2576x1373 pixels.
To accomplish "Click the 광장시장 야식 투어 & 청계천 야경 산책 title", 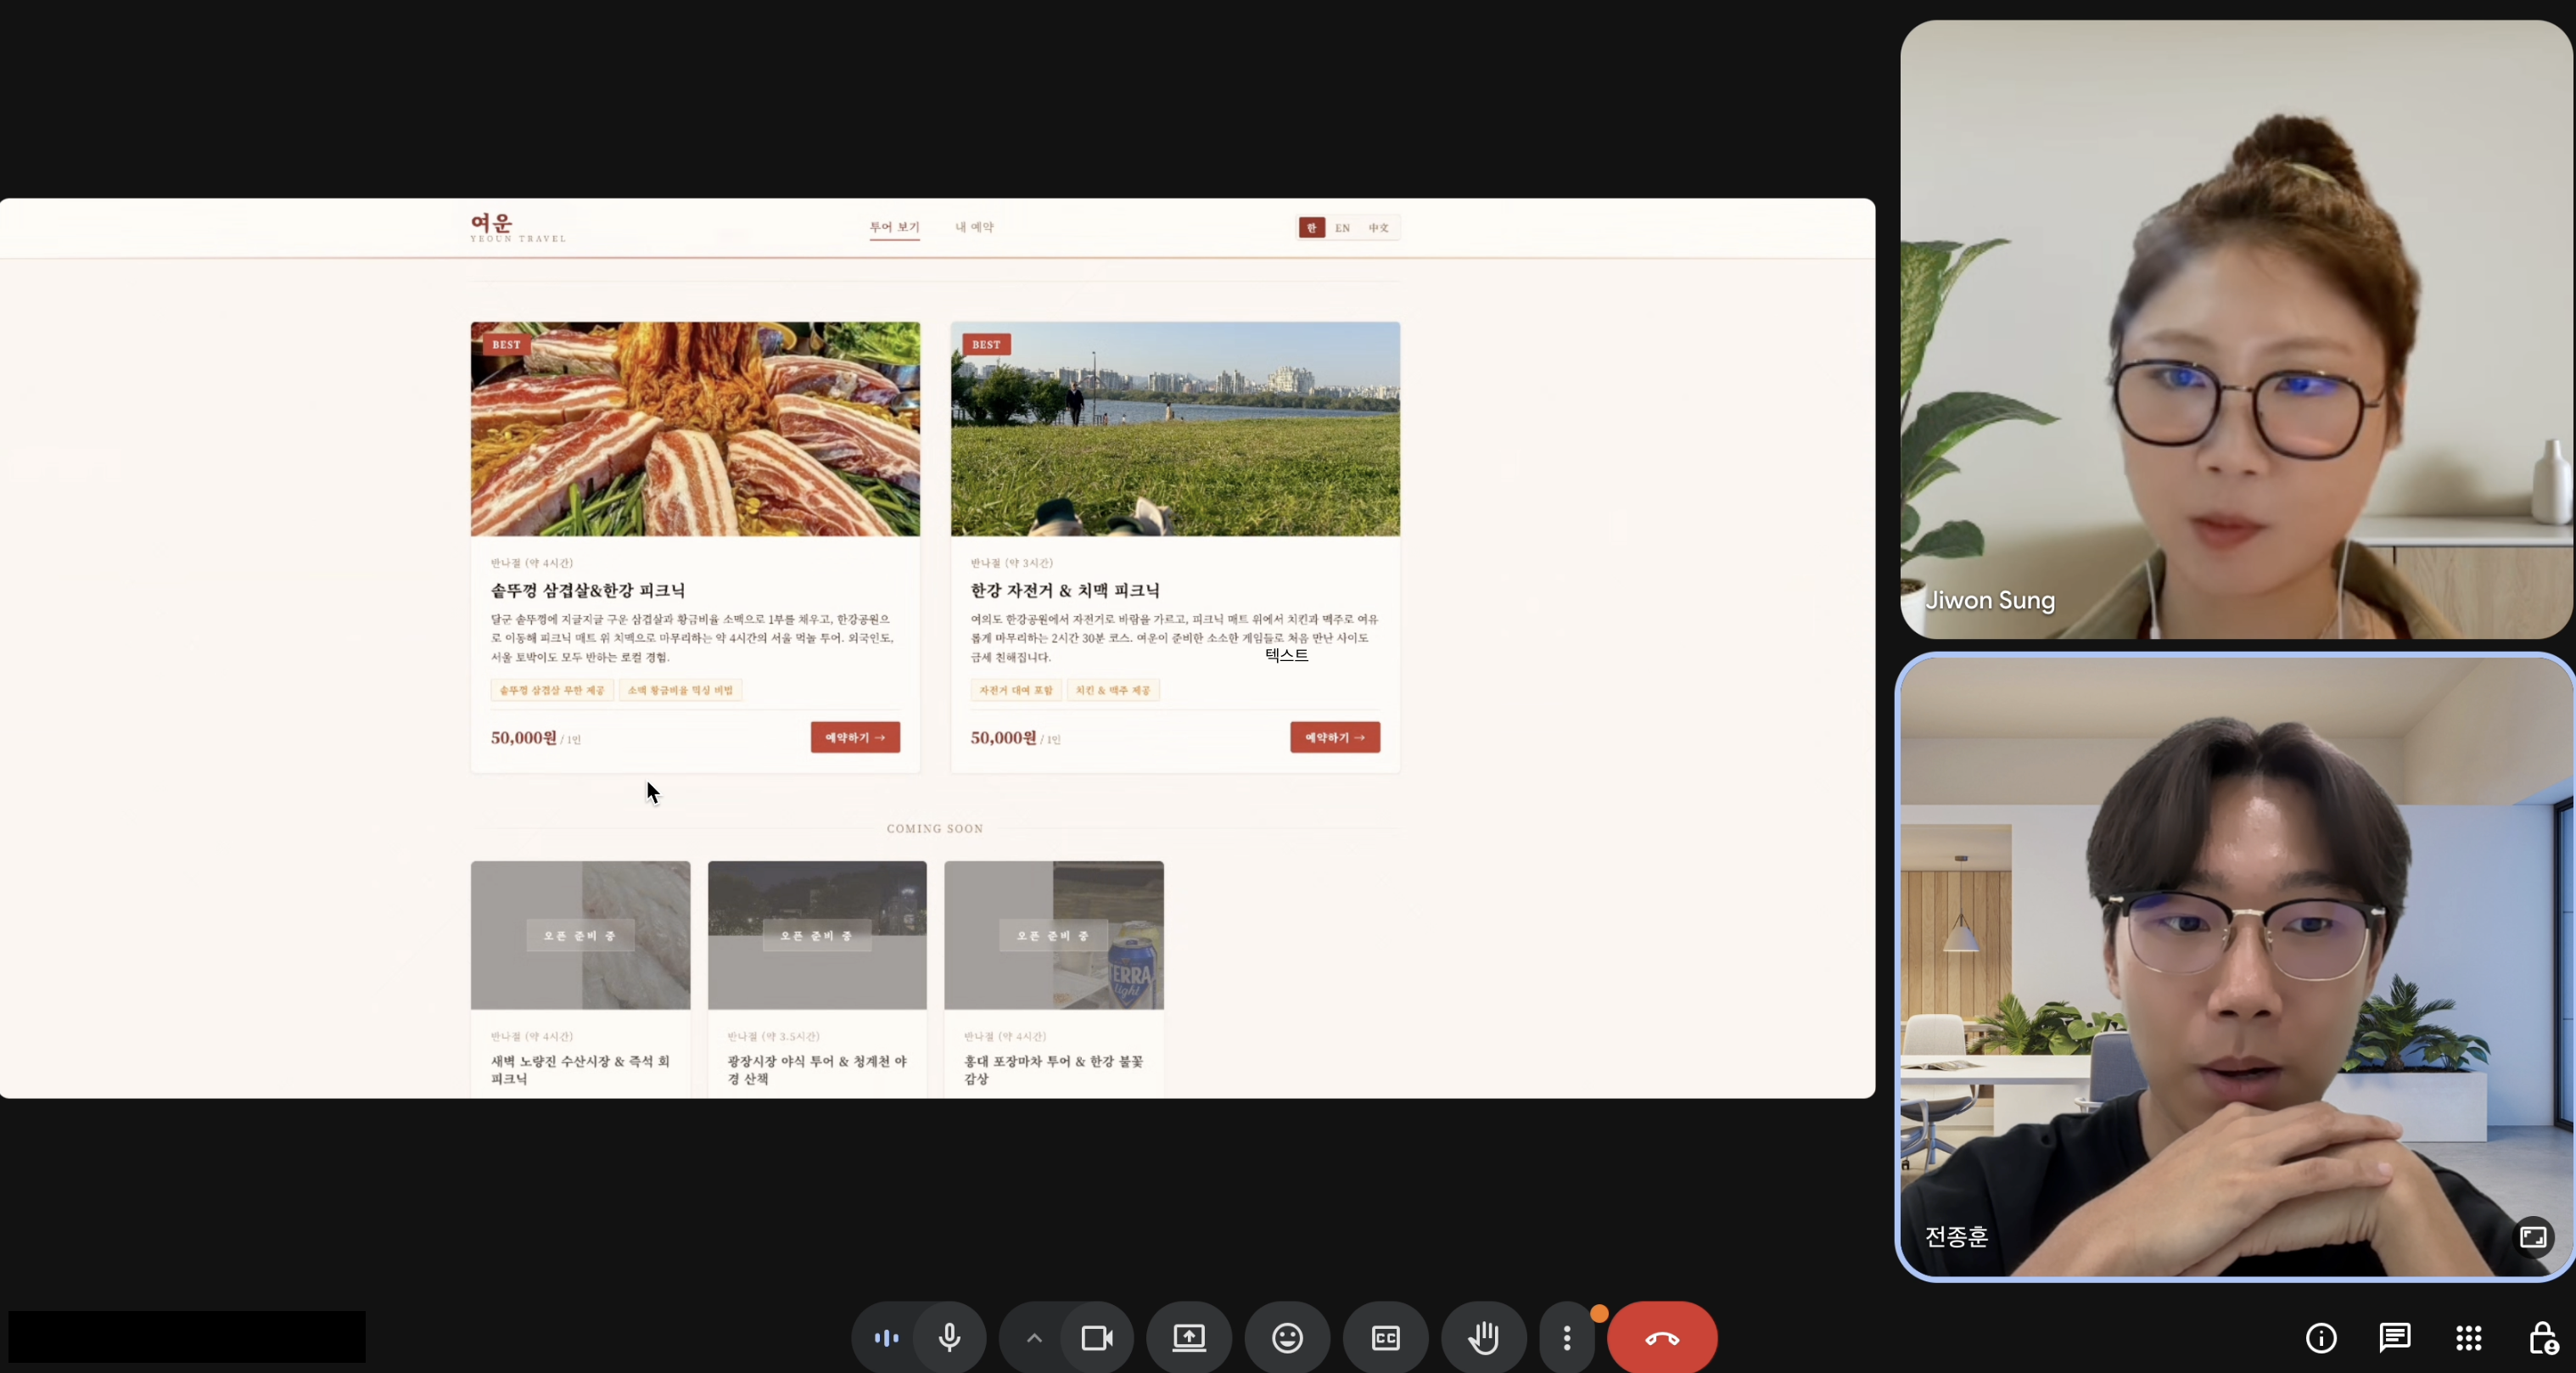I will [x=817, y=1070].
